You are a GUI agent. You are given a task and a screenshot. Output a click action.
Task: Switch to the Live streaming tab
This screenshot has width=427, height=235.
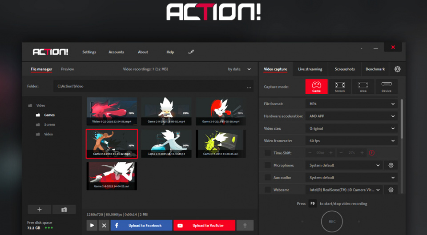[310, 69]
